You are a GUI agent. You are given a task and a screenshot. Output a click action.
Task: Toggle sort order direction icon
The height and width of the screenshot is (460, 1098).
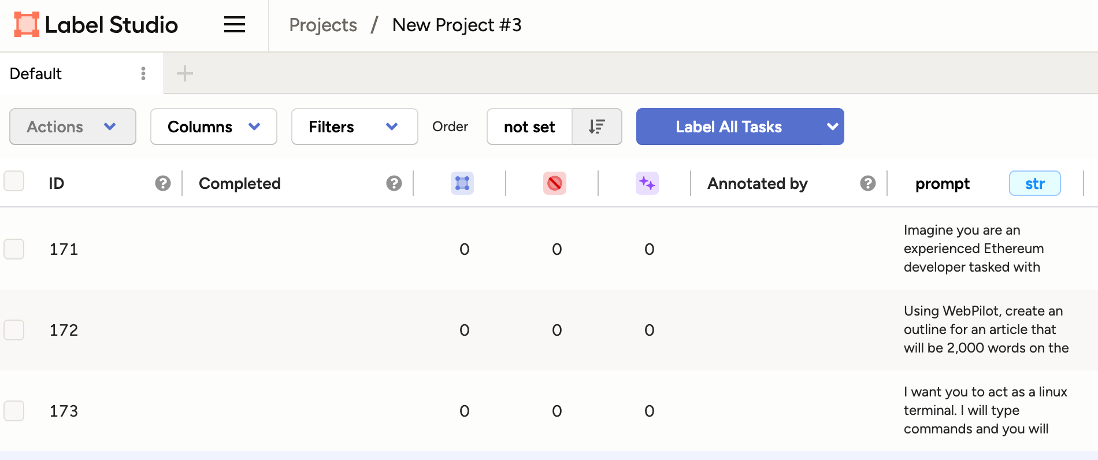[596, 127]
